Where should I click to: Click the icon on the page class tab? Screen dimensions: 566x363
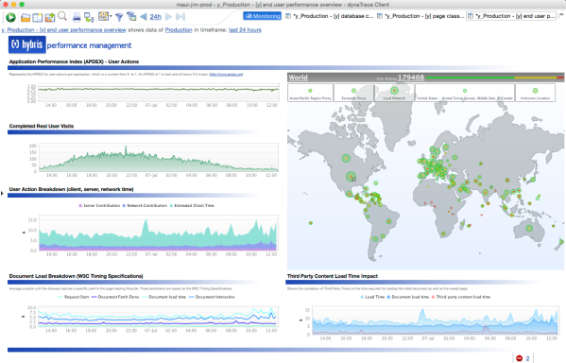[x=380, y=16]
